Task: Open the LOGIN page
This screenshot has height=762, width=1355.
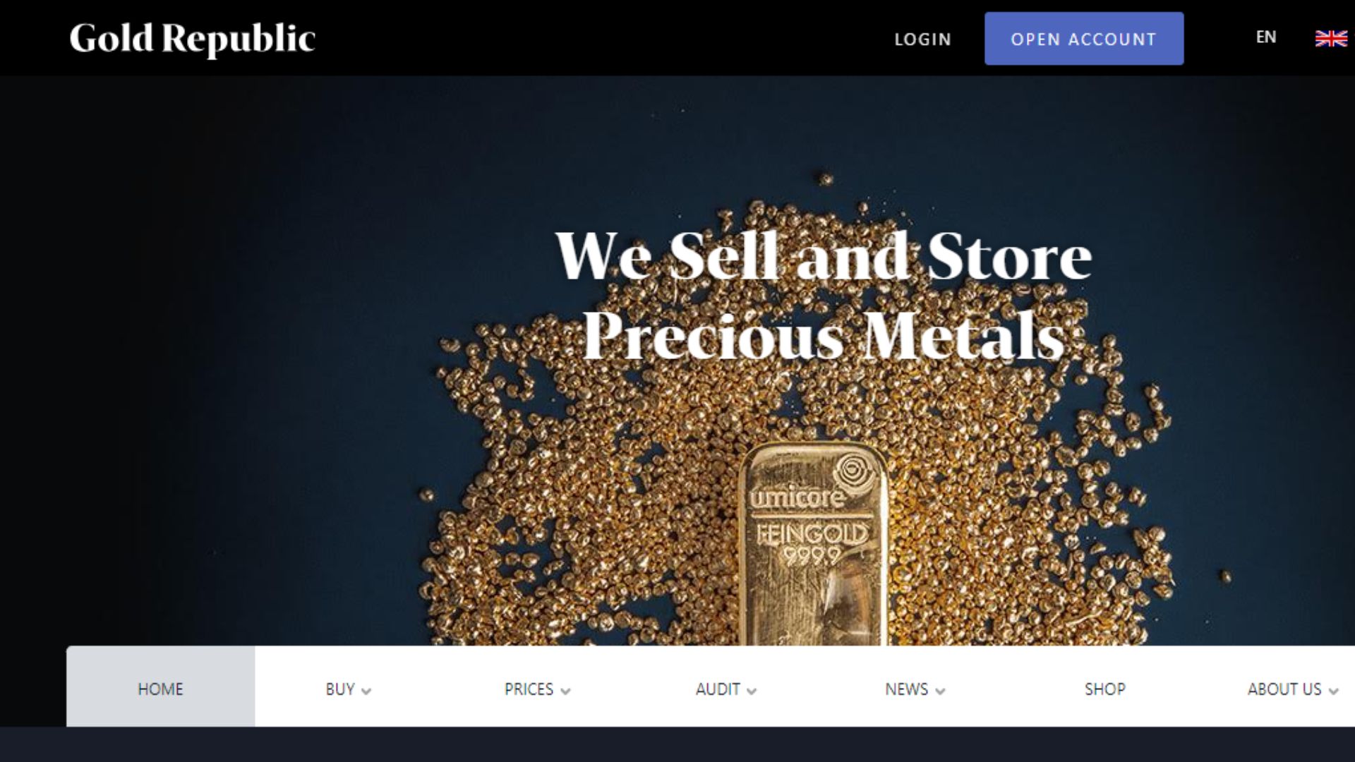Action: (x=923, y=40)
